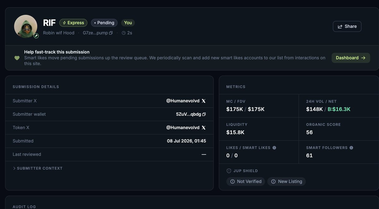
Task: Copy the G7ze...pump token address
Action: click(111, 33)
